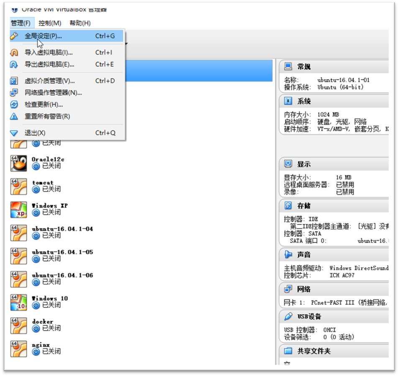This screenshot has width=399, height=376.
Task: Open the 显示 section heading
Action: [x=304, y=164]
